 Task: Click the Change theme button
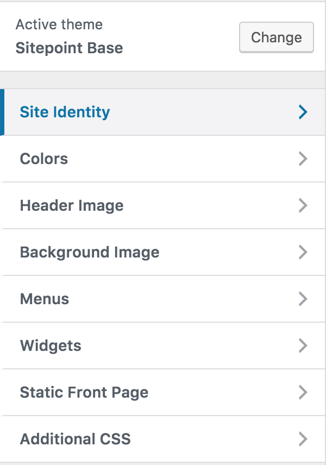tap(276, 37)
